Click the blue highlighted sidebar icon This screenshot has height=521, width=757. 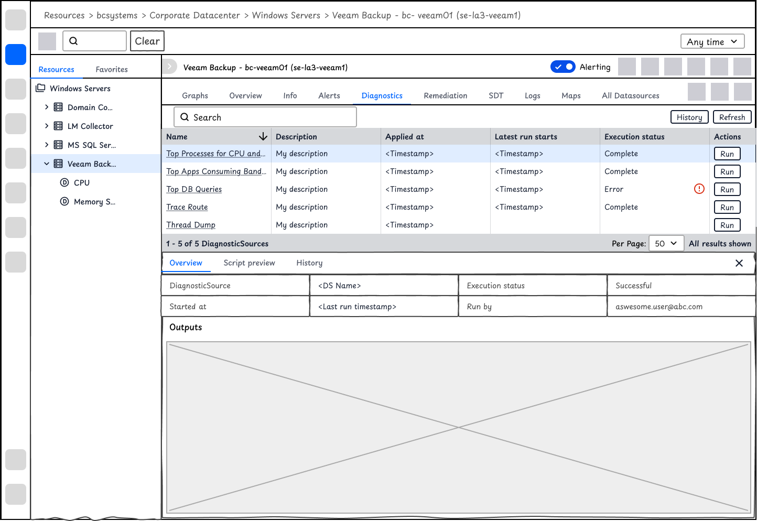point(16,55)
